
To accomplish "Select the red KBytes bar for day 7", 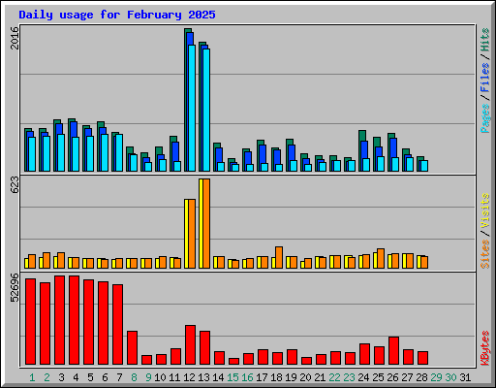I will coord(117,324).
